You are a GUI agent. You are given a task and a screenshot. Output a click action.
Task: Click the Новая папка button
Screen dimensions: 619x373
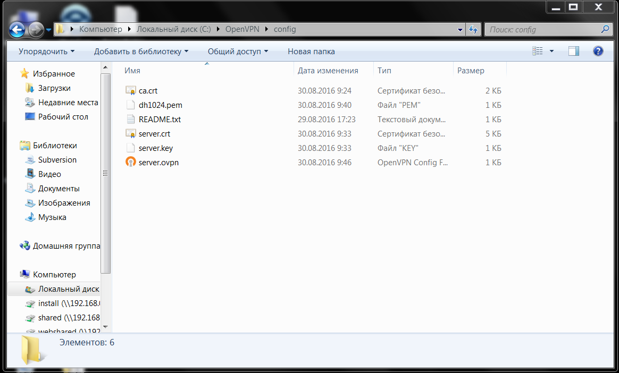tap(311, 52)
